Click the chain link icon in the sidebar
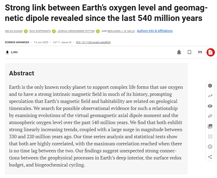 (x=210, y=116)
